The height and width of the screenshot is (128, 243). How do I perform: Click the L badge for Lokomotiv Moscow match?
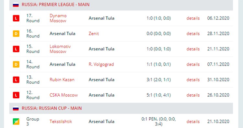click(16, 49)
